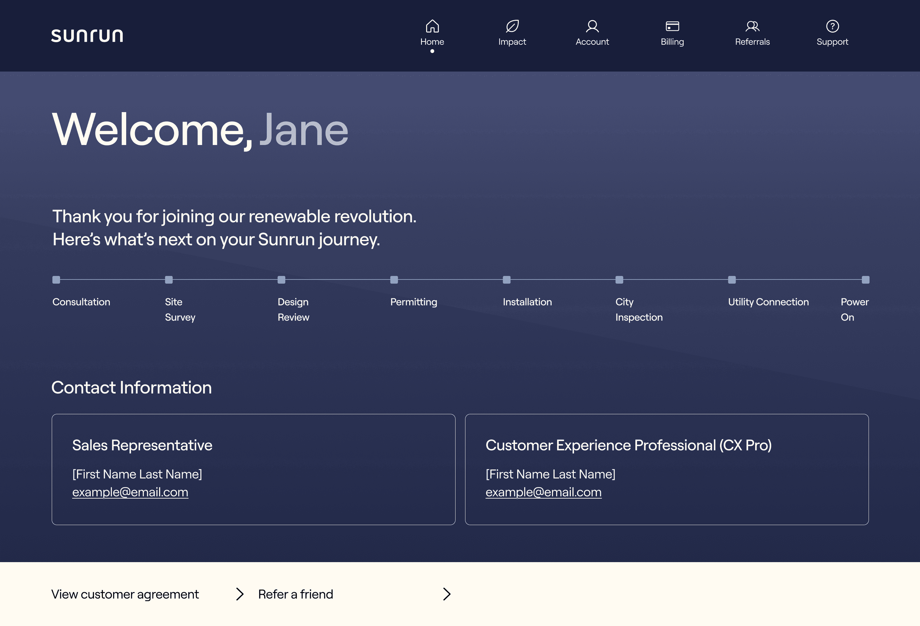Select the Consultation timeline marker

click(x=56, y=280)
